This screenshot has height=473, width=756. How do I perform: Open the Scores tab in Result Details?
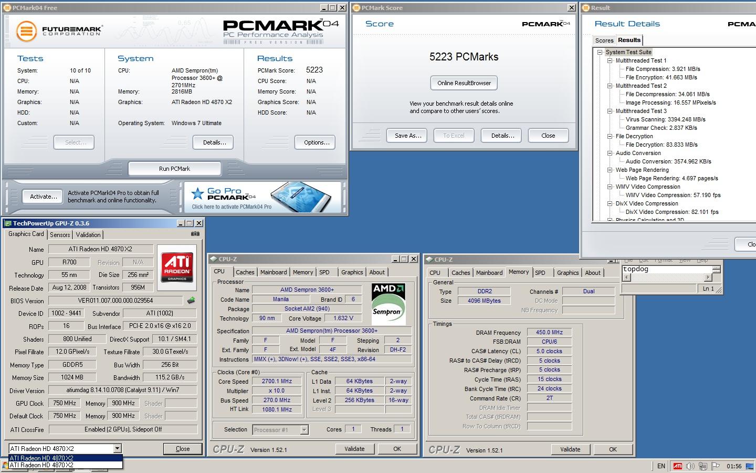click(x=604, y=40)
